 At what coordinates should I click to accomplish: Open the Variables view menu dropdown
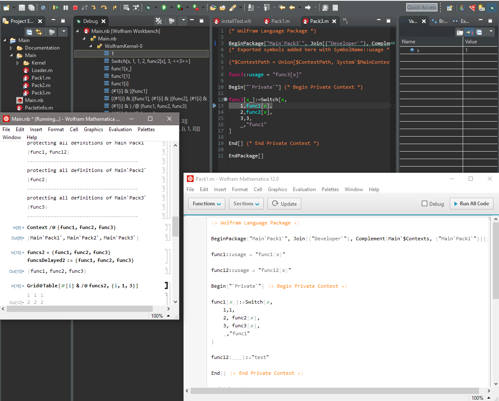point(491,31)
